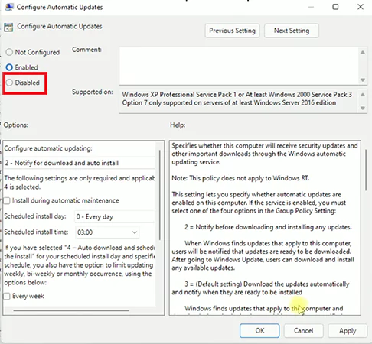This screenshot has width=372, height=344.
Task: Maximize the Configure Automatic Updates window
Action: coord(335,7)
